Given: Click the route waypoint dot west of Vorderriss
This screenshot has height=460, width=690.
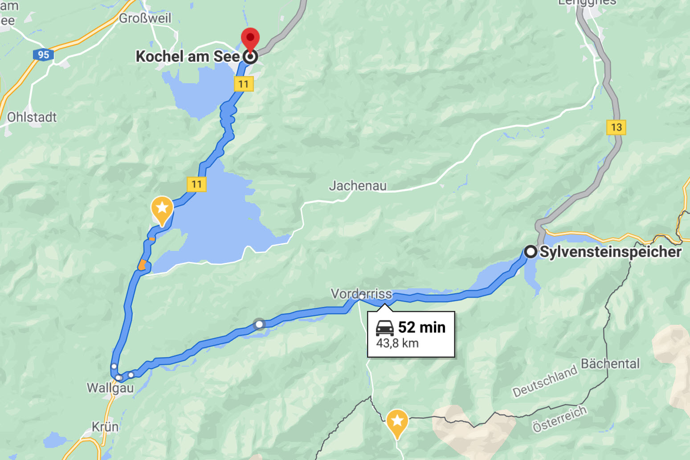Looking at the screenshot, I should [x=259, y=324].
